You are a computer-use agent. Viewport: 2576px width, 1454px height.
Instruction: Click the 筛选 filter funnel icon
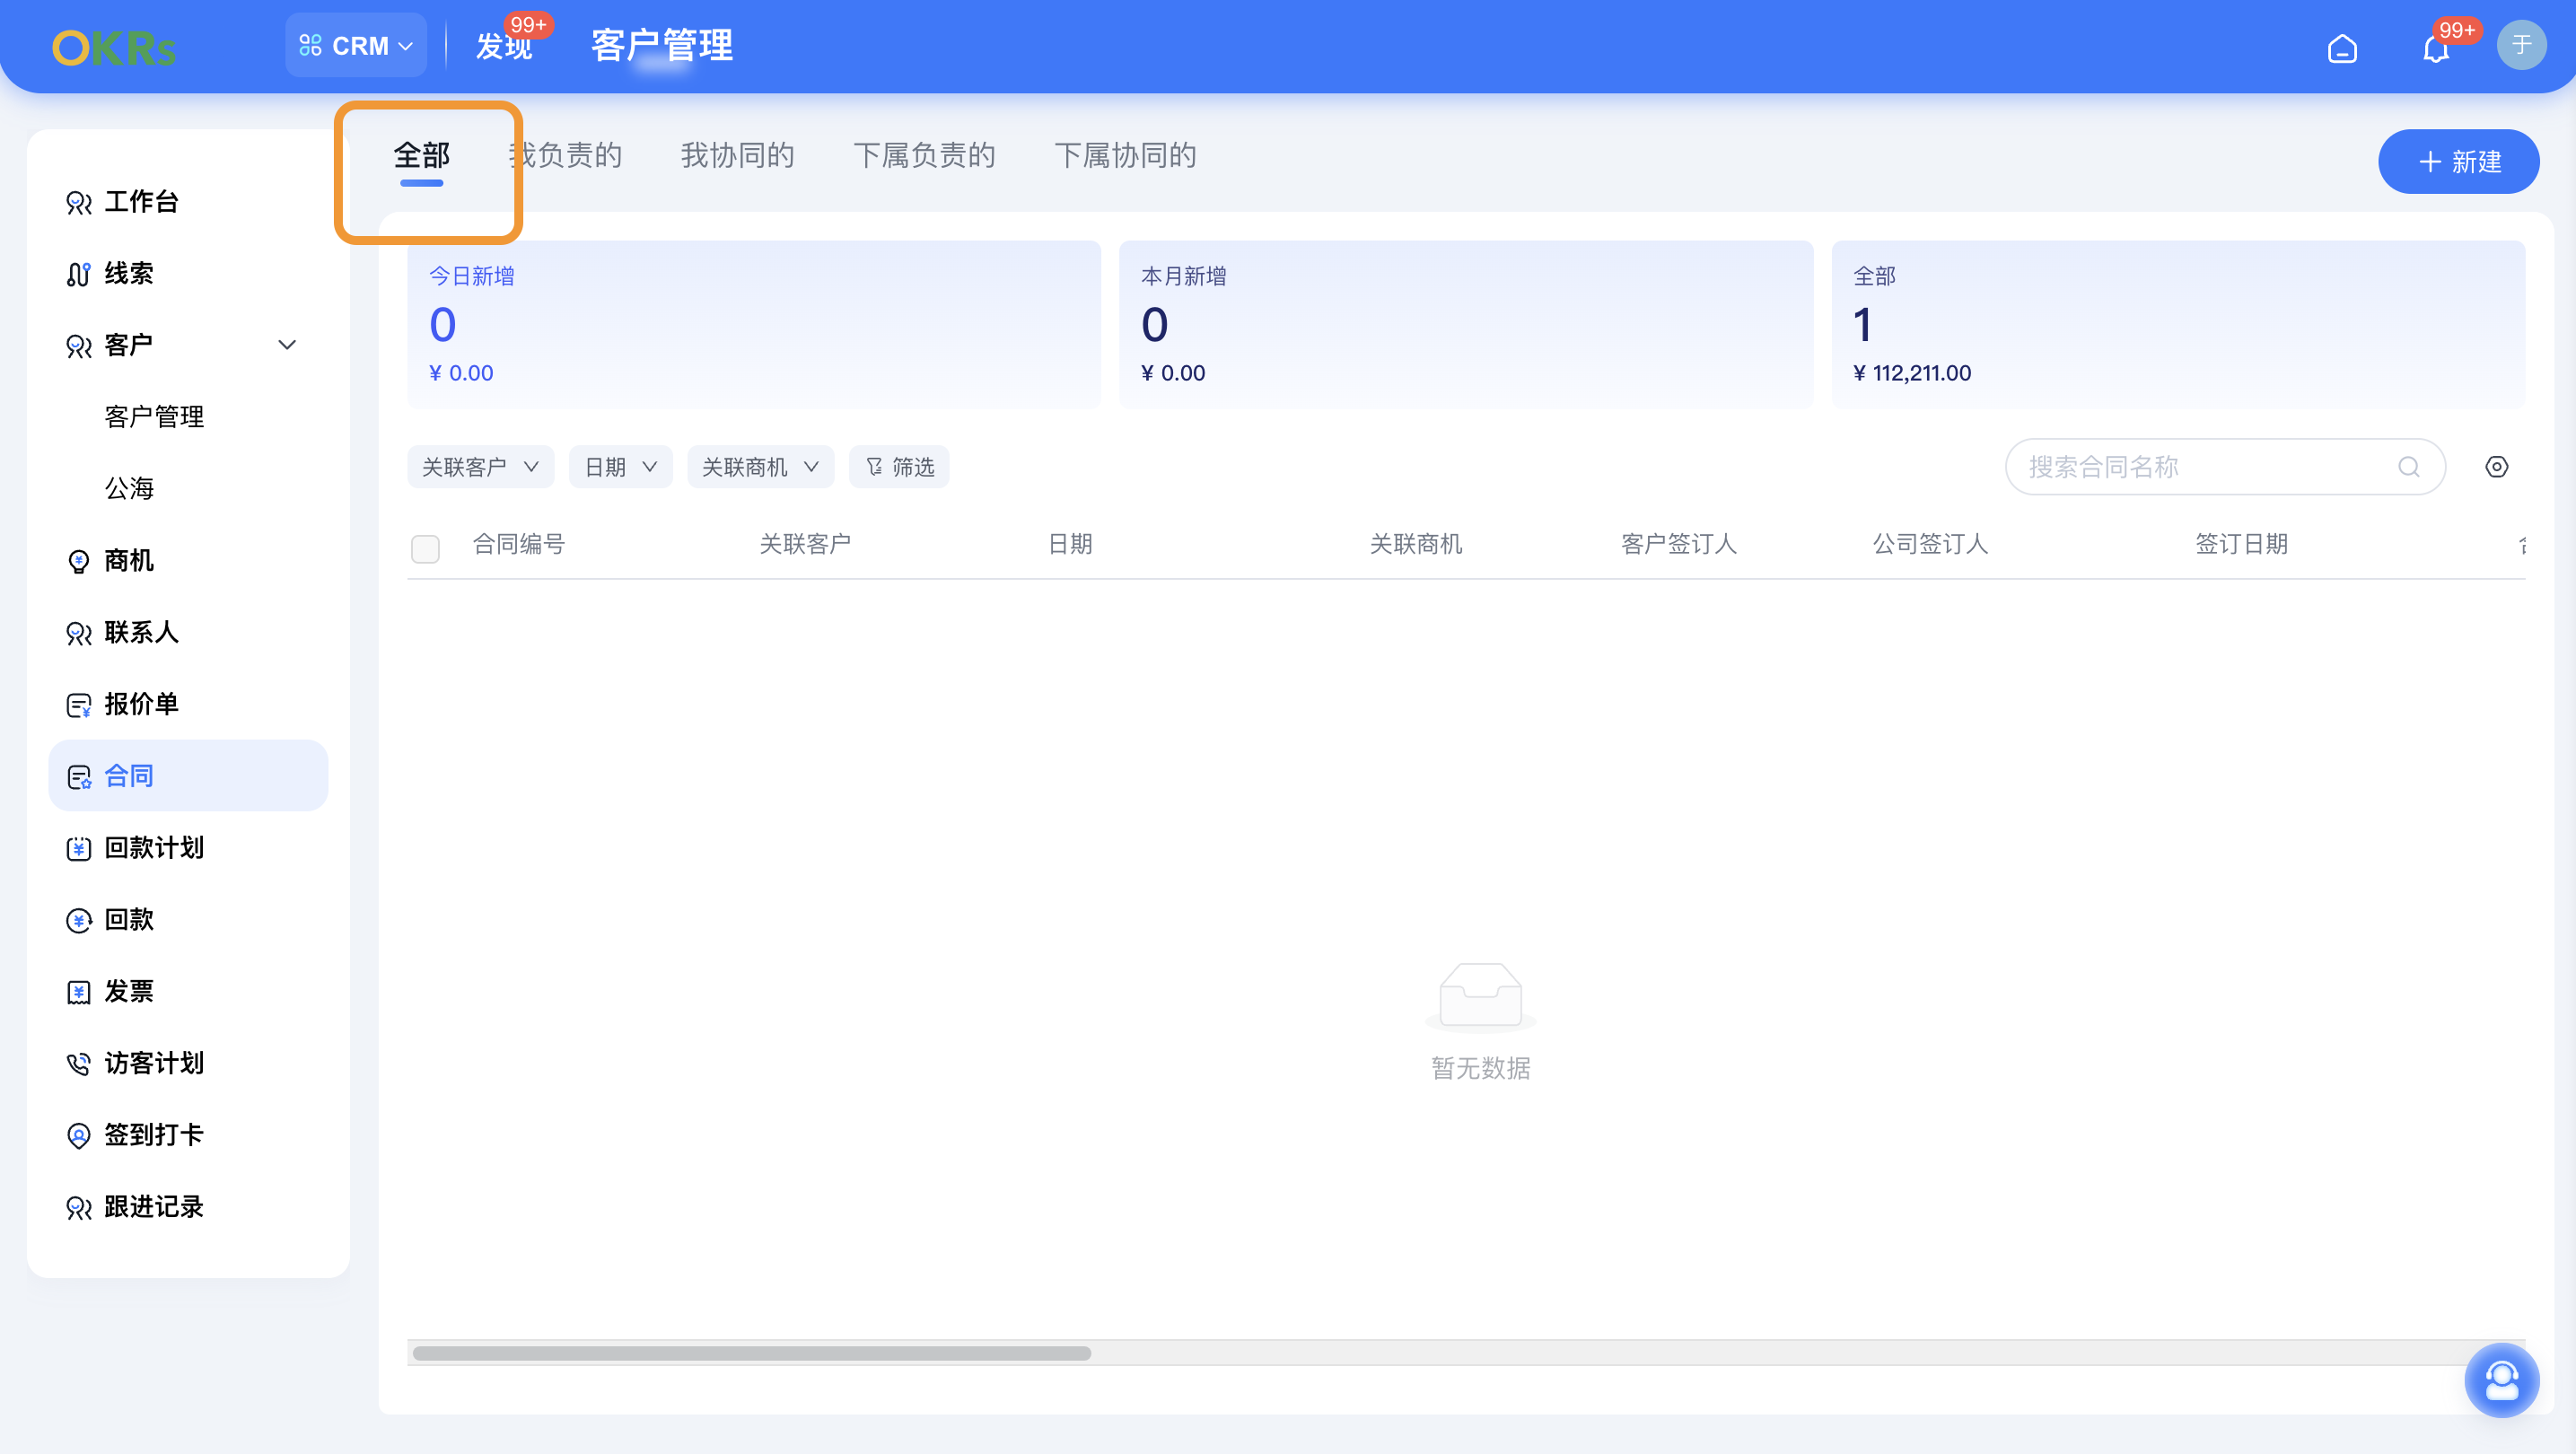tap(874, 467)
